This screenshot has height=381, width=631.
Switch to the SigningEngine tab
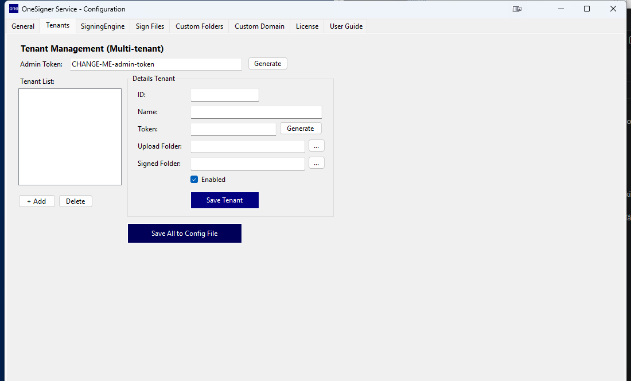pos(103,26)
